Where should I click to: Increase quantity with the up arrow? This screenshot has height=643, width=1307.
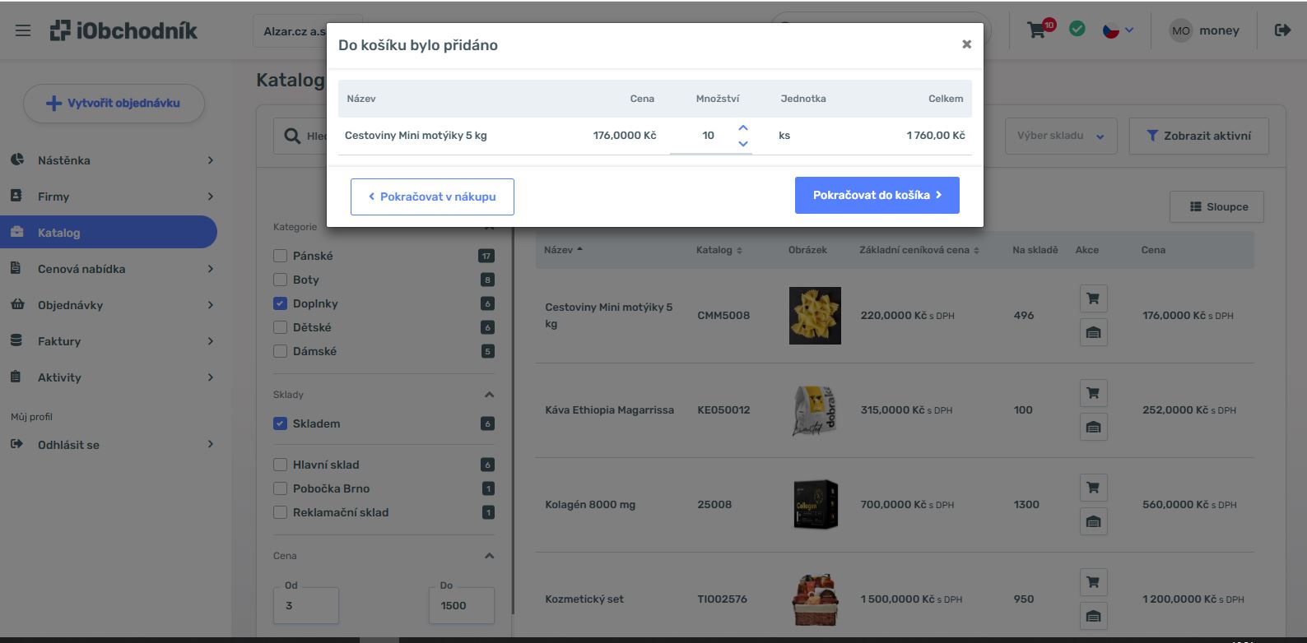point(743,127)
